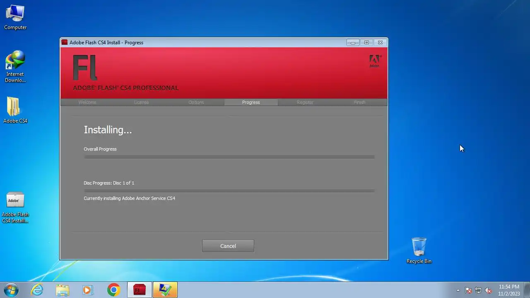Click the Adobe logo in header
This screenshot has height=298, width=530.
[x=375, y=61]
